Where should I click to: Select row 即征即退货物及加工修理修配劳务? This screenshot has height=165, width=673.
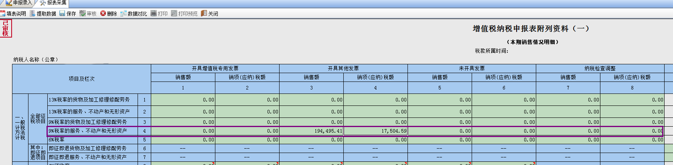93,148
